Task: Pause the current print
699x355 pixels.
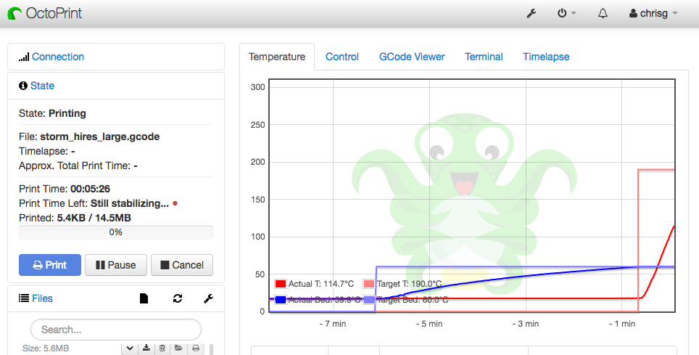Action: click(x=116, y=265)
